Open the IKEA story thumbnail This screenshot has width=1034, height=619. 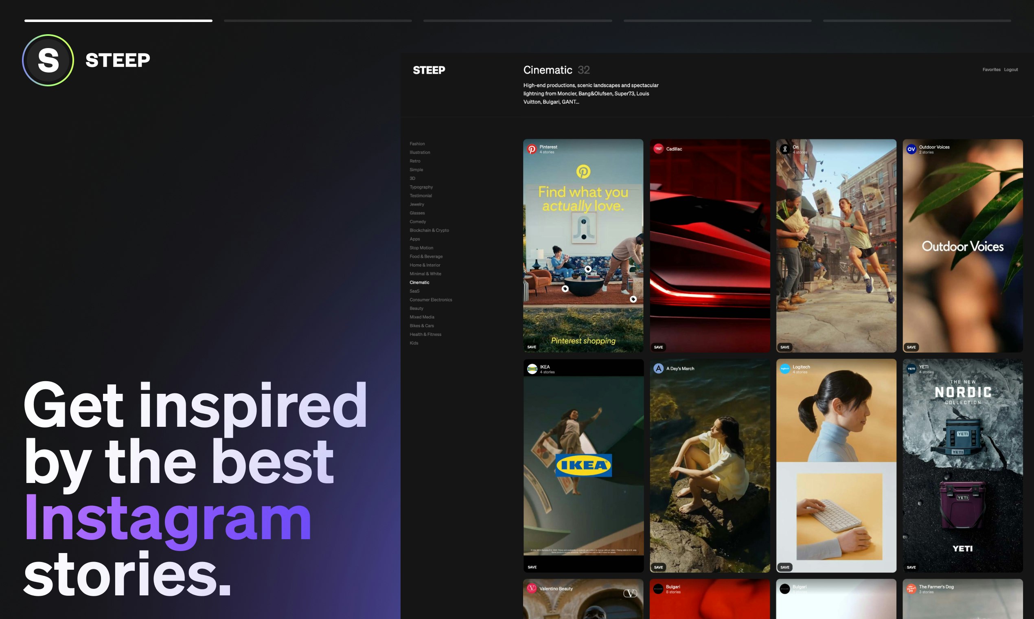pyautogui.click(x=583, y=466)
